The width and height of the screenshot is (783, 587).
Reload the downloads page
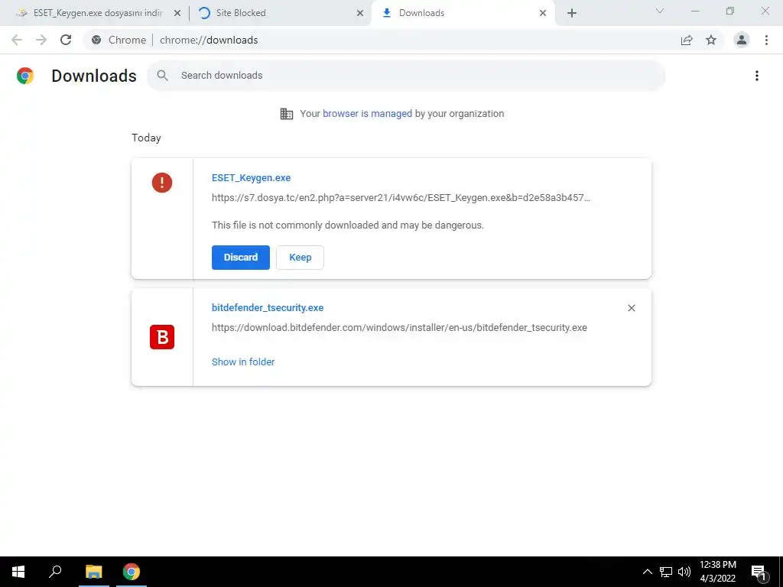point(66,40)
